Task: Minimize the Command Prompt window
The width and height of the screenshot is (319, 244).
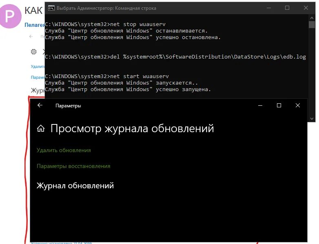Action: (x=269, y=8)
